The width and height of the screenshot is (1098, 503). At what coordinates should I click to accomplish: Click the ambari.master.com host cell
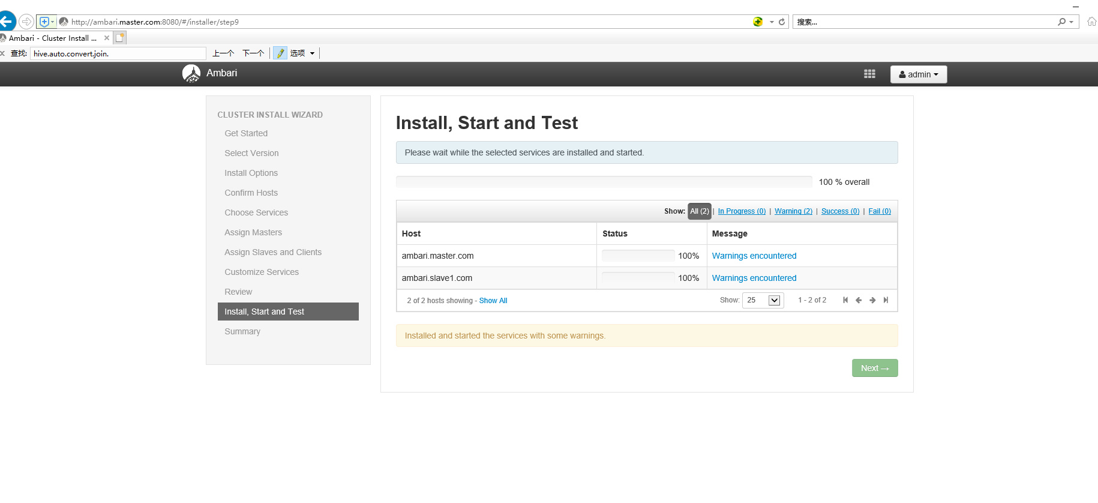(x=496, y=256)
